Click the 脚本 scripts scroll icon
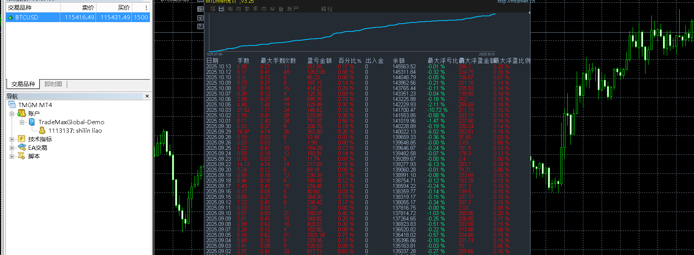The width and height of the screenshot is (694, 255). tap(22, 156)
